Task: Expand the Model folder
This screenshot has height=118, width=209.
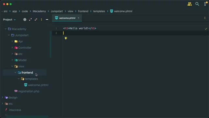Action: (12, 60)
